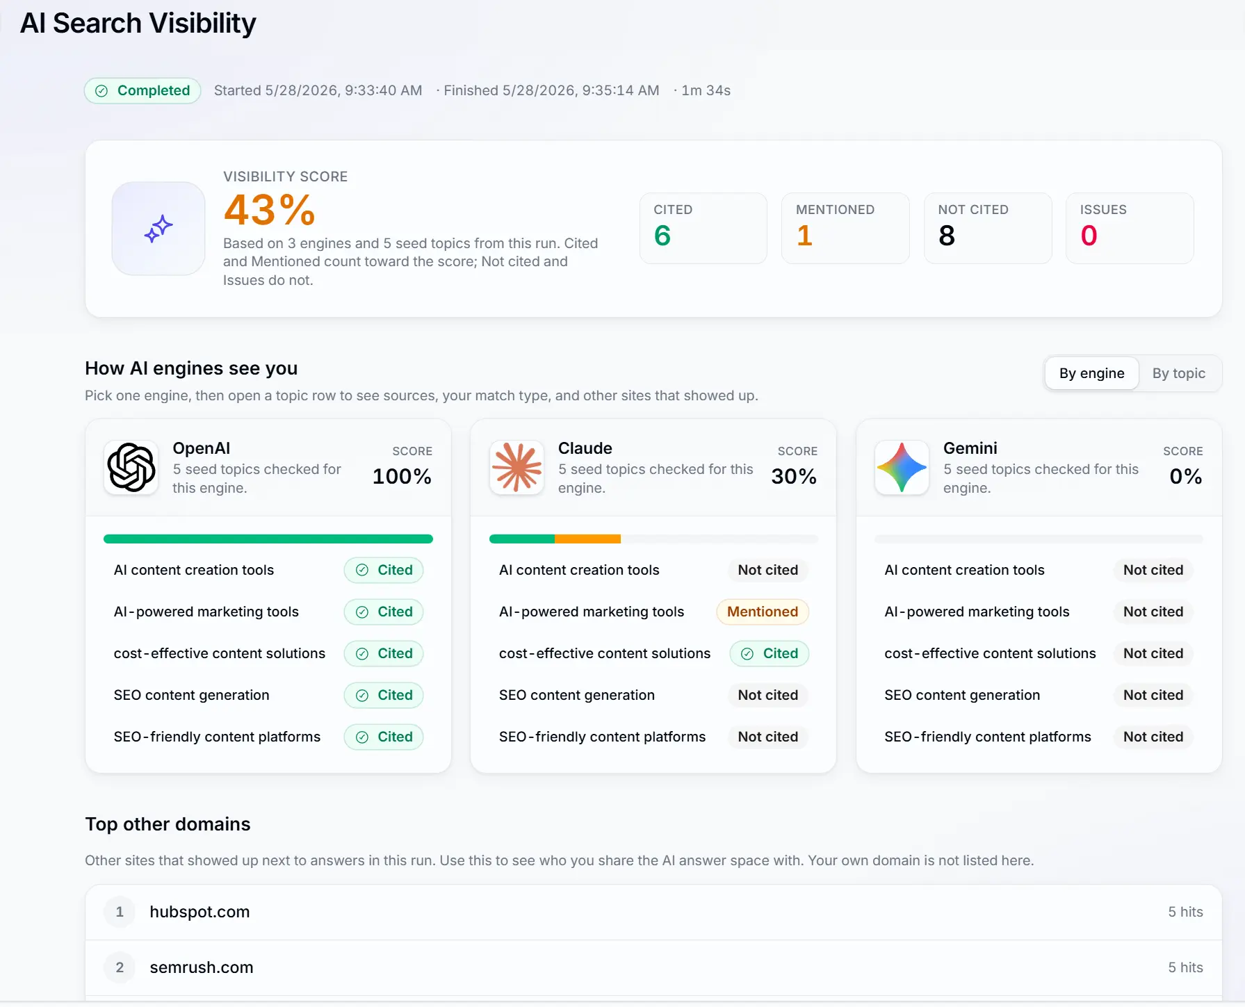The image size is (1245, 1007).
Task: Open OpenAI's AI-powered marketing tools row
Action: point(268,612)
